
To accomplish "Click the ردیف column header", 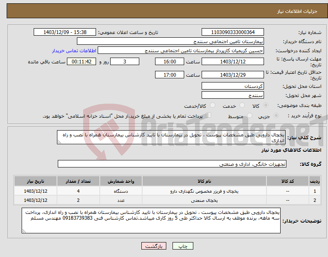I will point(315,181).
